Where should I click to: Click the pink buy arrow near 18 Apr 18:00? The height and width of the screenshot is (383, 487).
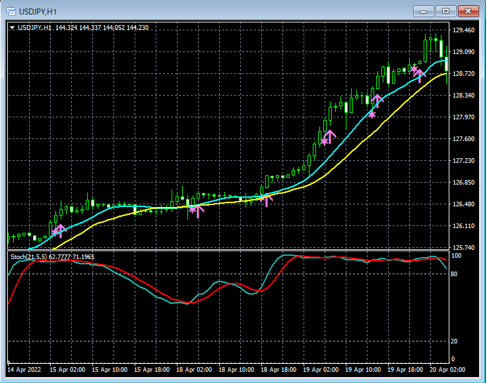pos(267,200)
